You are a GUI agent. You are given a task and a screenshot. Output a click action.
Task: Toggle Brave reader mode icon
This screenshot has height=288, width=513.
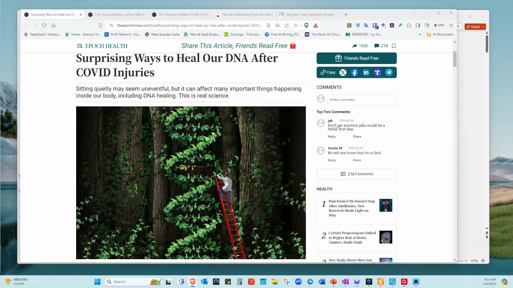[269, 25]
